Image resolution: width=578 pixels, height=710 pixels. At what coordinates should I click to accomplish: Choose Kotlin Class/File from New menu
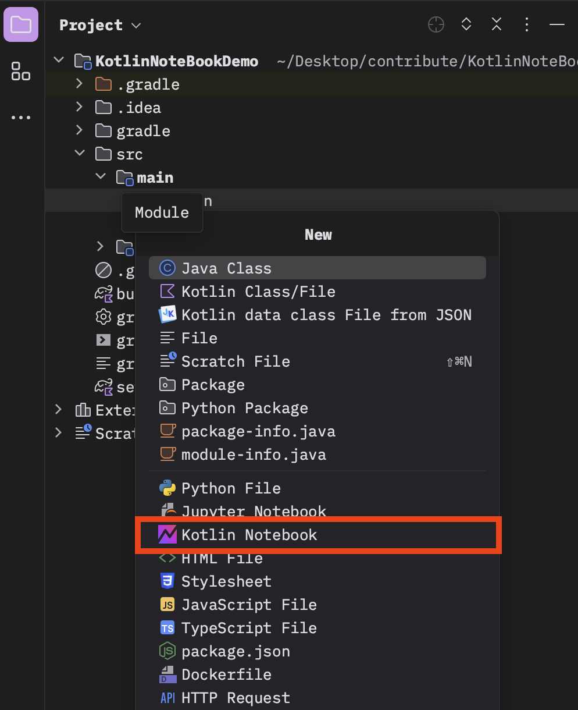pos(317,292)
